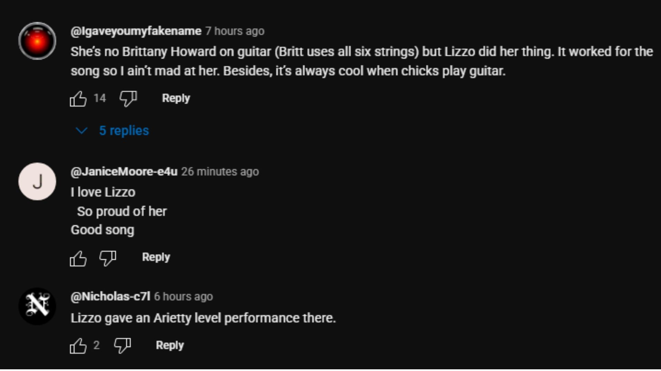Click the "7 hours ago" timestamp
661x371 pixels.
(x=235, y=31)
